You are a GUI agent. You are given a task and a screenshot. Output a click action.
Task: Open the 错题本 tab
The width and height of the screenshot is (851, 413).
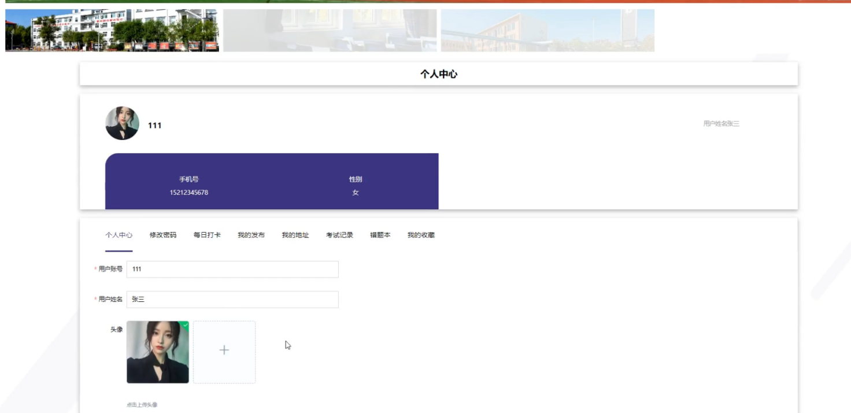(380, 235)
